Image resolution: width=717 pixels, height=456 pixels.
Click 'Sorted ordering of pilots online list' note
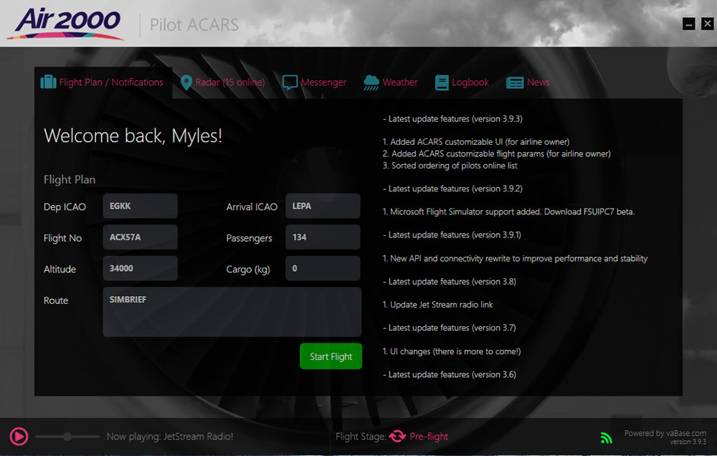tap(450, 166)
